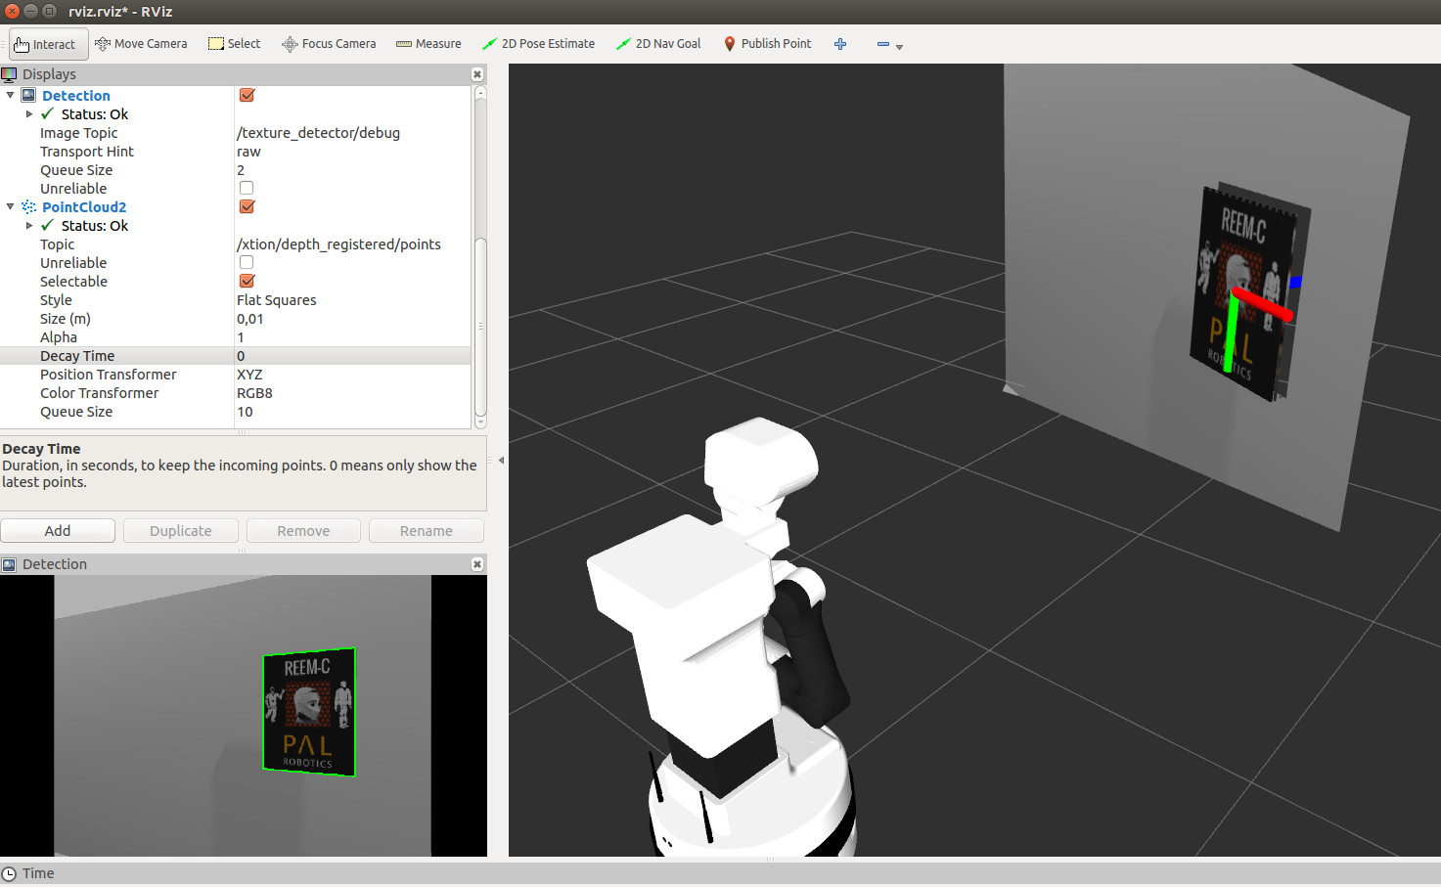Viewport: 1441px width, 887px height.
Task: Close the Displays panel
Action: 477,74
